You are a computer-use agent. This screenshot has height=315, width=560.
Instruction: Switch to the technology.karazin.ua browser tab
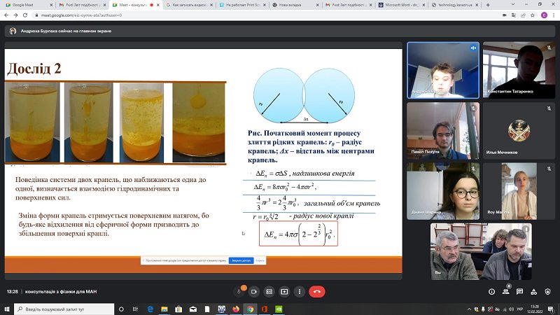click(x=454, y=5)
